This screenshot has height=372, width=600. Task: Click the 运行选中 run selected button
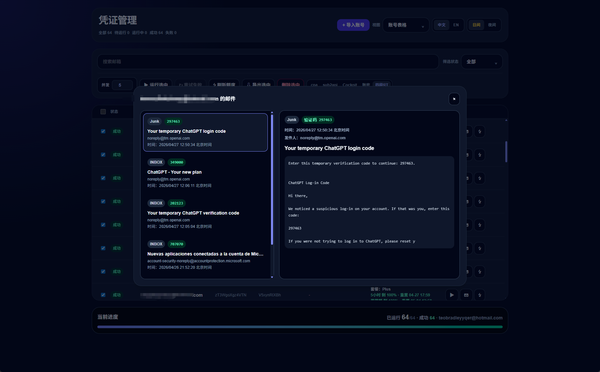click(x=156, y=84)
